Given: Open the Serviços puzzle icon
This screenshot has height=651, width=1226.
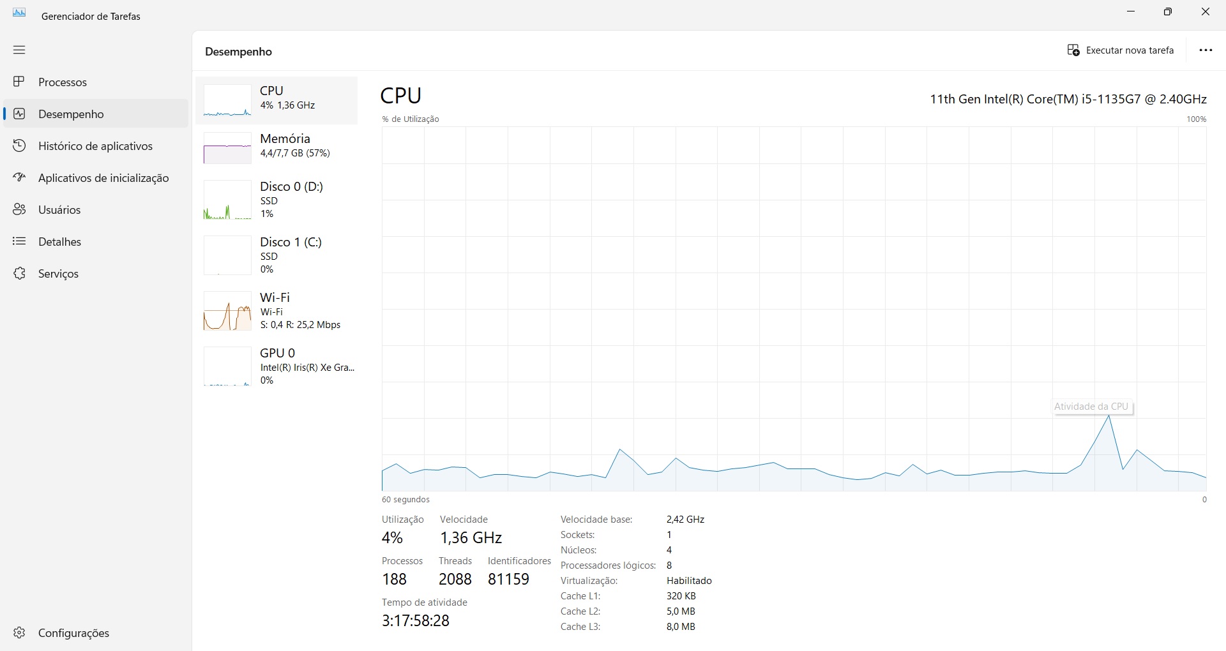Looking at the screenshot, I should click(x=19, y=273).
